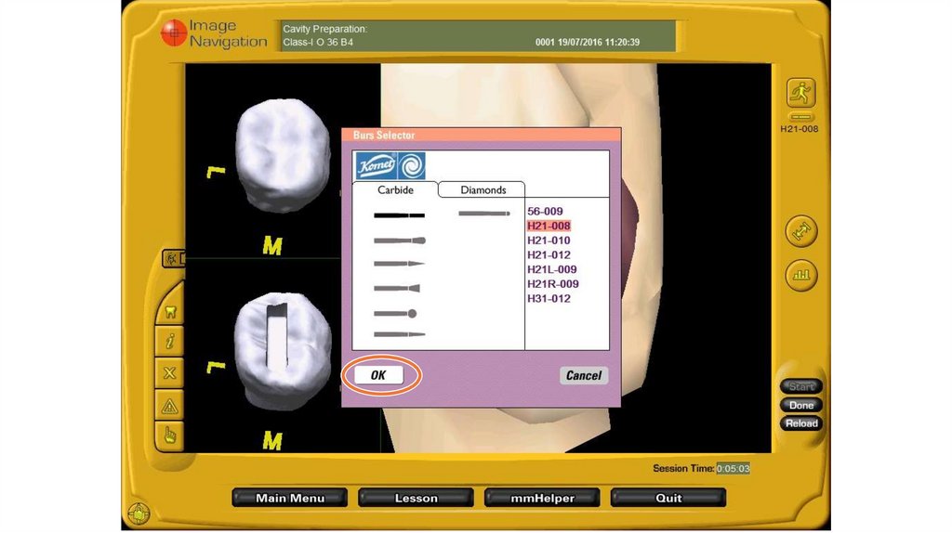Switch to the Diamonds tab
The image size is (952, 533).
pos(483,189)
